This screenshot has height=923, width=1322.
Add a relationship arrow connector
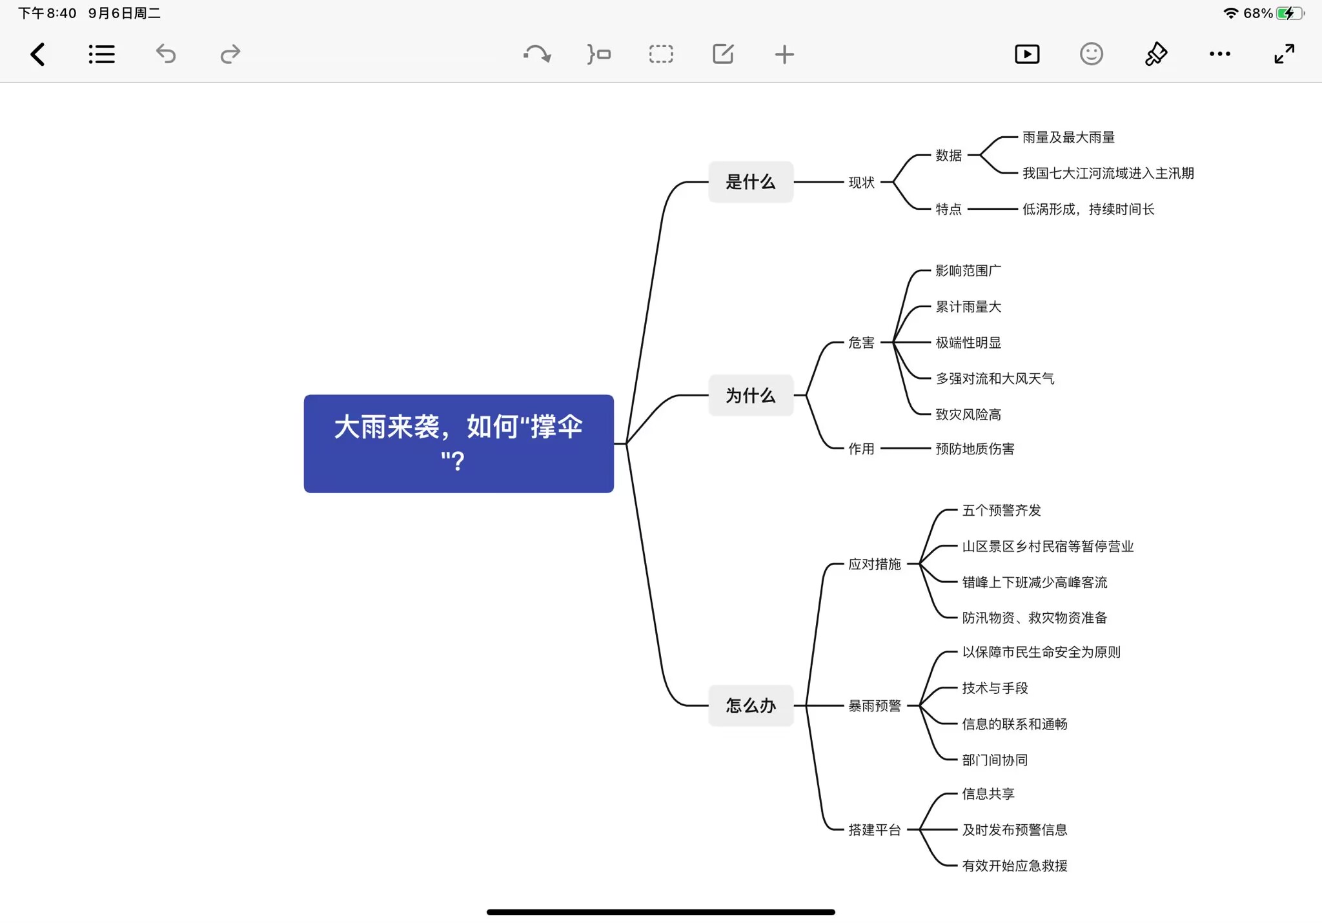(x=537, y=54)
